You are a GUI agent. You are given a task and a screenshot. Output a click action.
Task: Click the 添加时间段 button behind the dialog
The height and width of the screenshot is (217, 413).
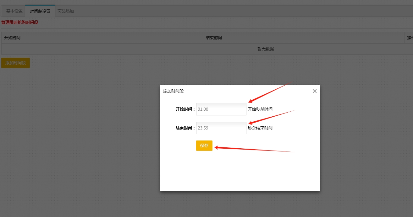click(x=15, y=63)
